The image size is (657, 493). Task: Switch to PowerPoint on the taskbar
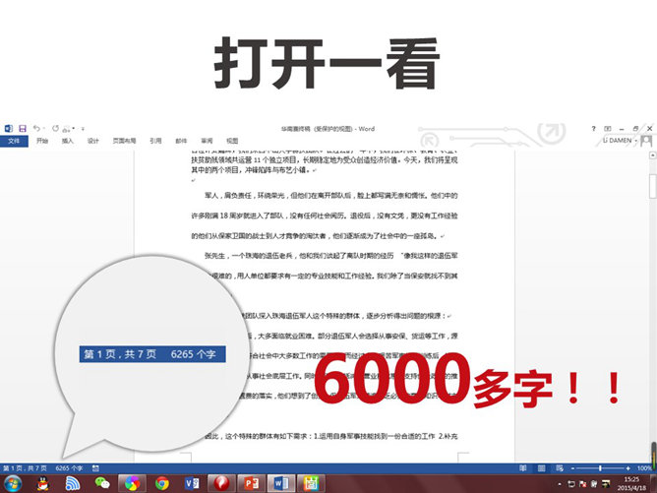249,483
